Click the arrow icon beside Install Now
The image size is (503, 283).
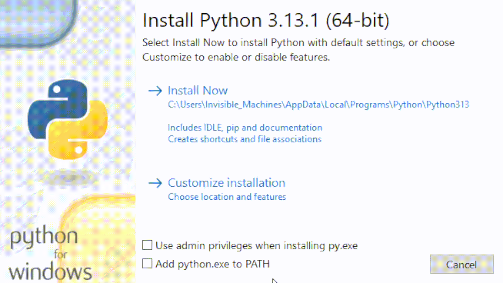click(x=155, y=91)
